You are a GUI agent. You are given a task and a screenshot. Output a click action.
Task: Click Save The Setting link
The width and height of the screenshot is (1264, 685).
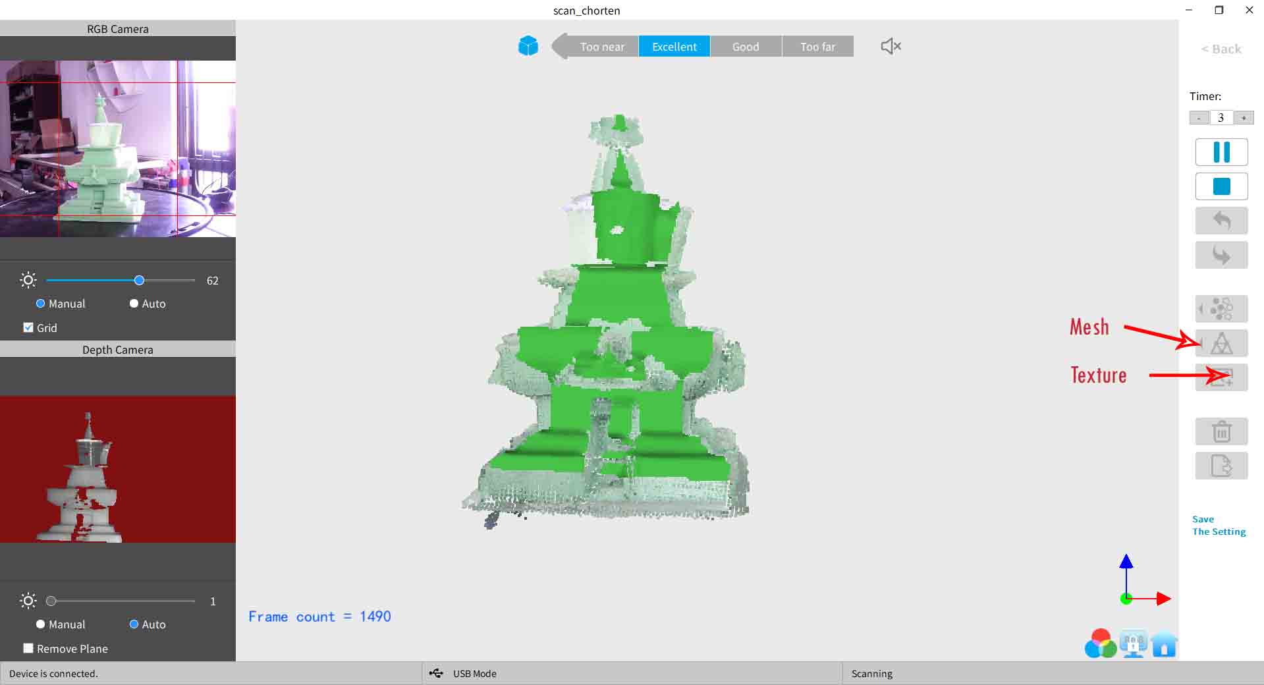click(1219, 525)
